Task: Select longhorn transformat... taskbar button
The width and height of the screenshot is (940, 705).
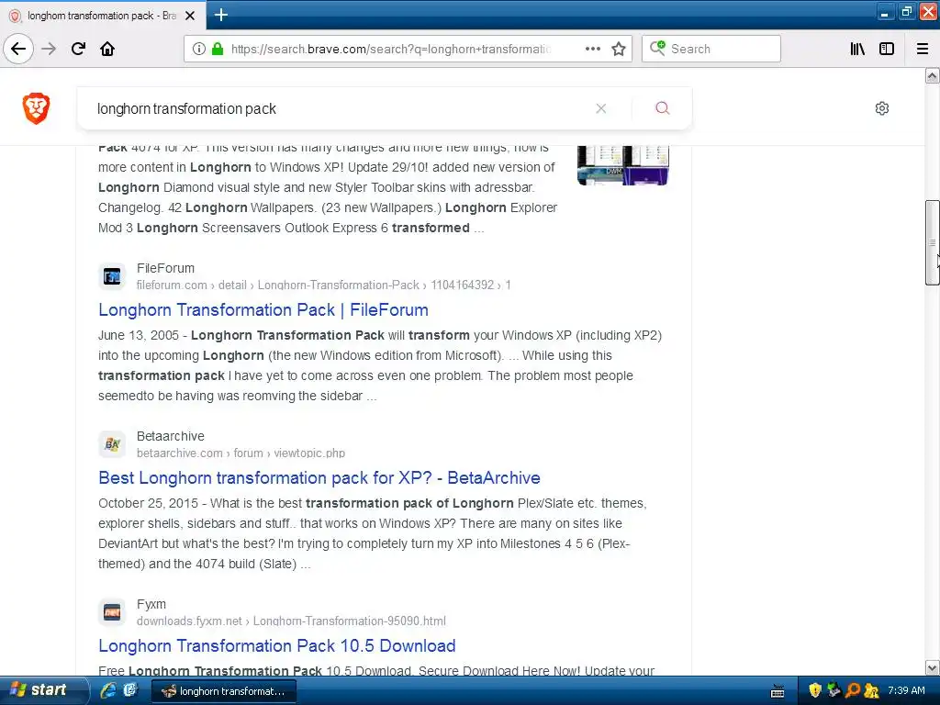Action: click(223, 691)
